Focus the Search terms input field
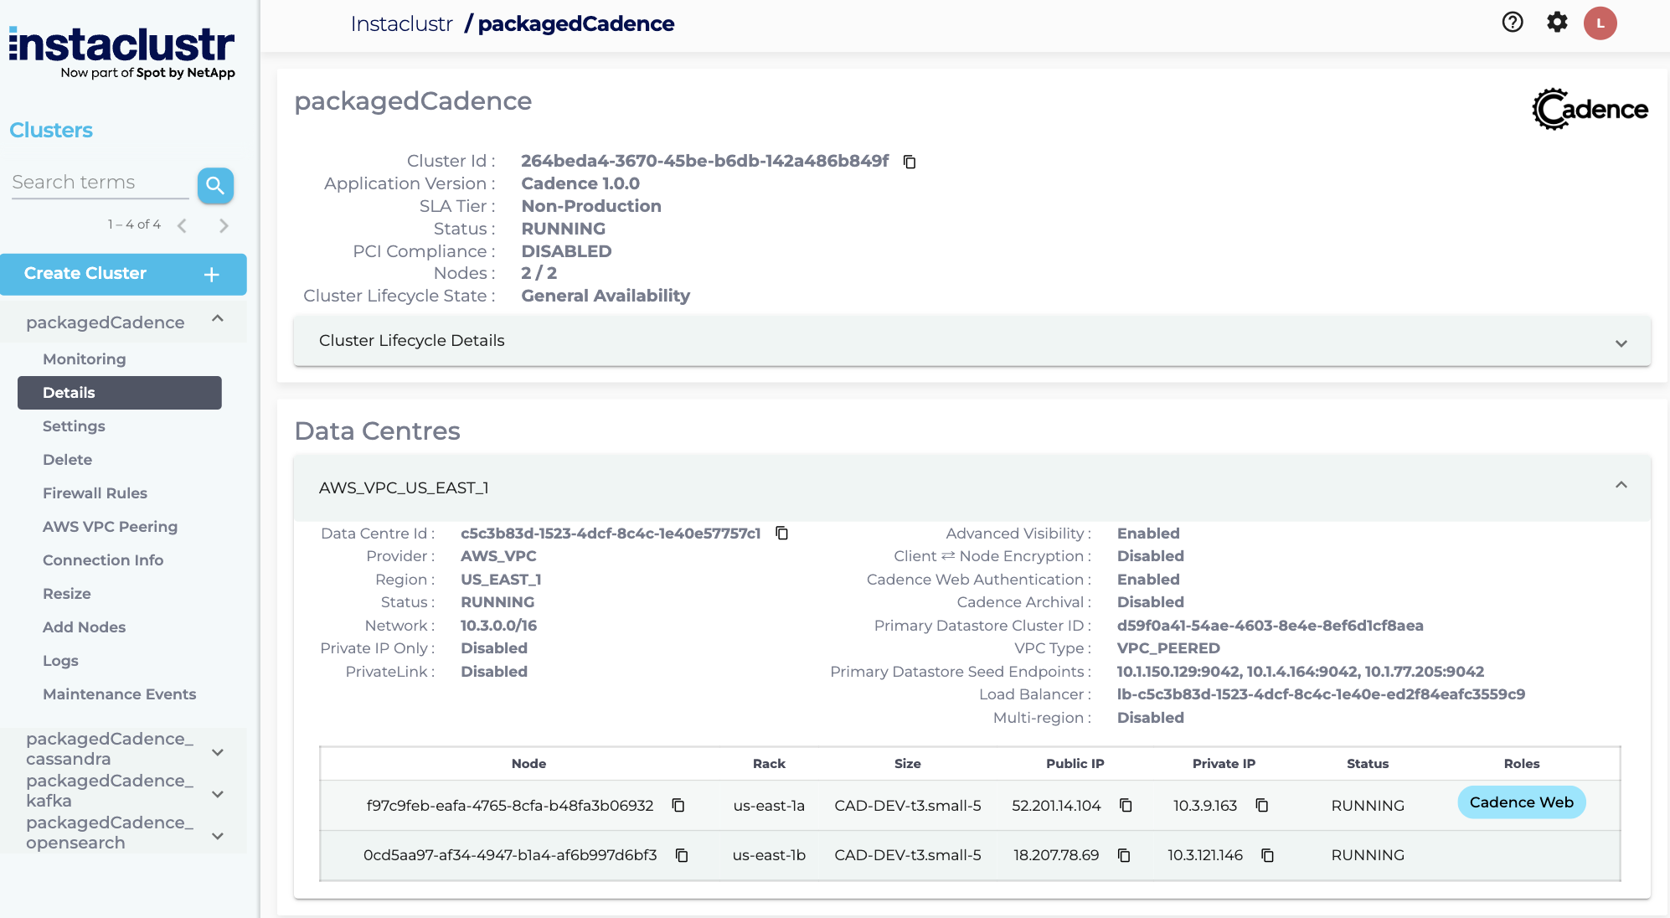 pyautogui.click(x=99, y=183)
